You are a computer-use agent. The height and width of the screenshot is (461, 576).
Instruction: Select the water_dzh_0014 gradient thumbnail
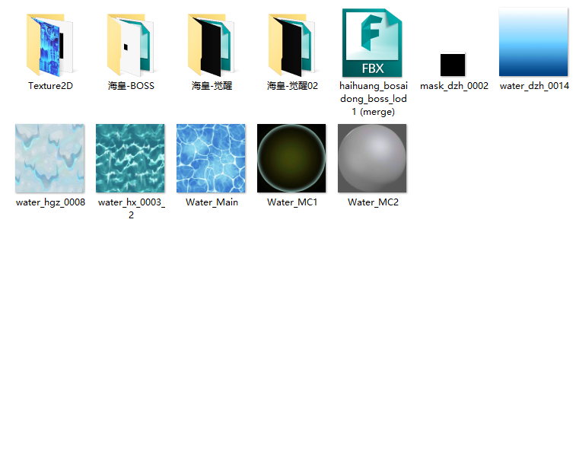point(533,42)
